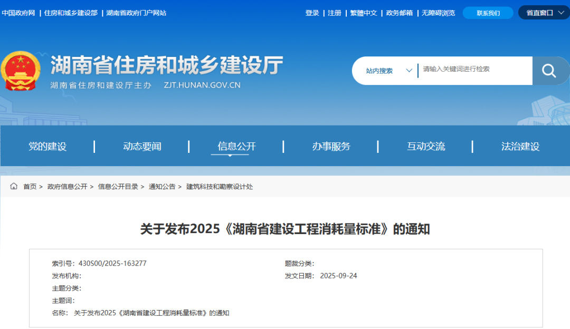Expand the 站内搜索 search scope dropdown
Screen dimensions: 570x329
click(389, 71)
